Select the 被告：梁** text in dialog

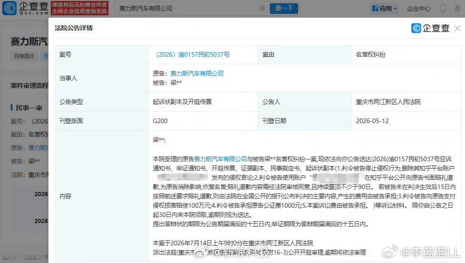(x=167, y=83)
